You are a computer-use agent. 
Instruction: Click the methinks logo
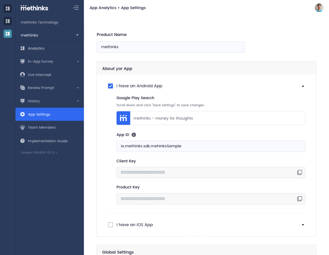pyautogui.click(x=34, y=8)
